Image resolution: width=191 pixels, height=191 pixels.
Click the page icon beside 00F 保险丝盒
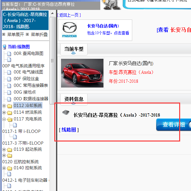pos(9,79)
